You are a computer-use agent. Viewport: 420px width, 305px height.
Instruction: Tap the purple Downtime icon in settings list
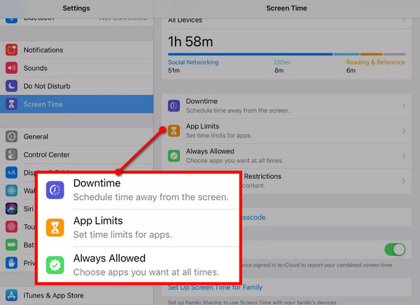174,106
